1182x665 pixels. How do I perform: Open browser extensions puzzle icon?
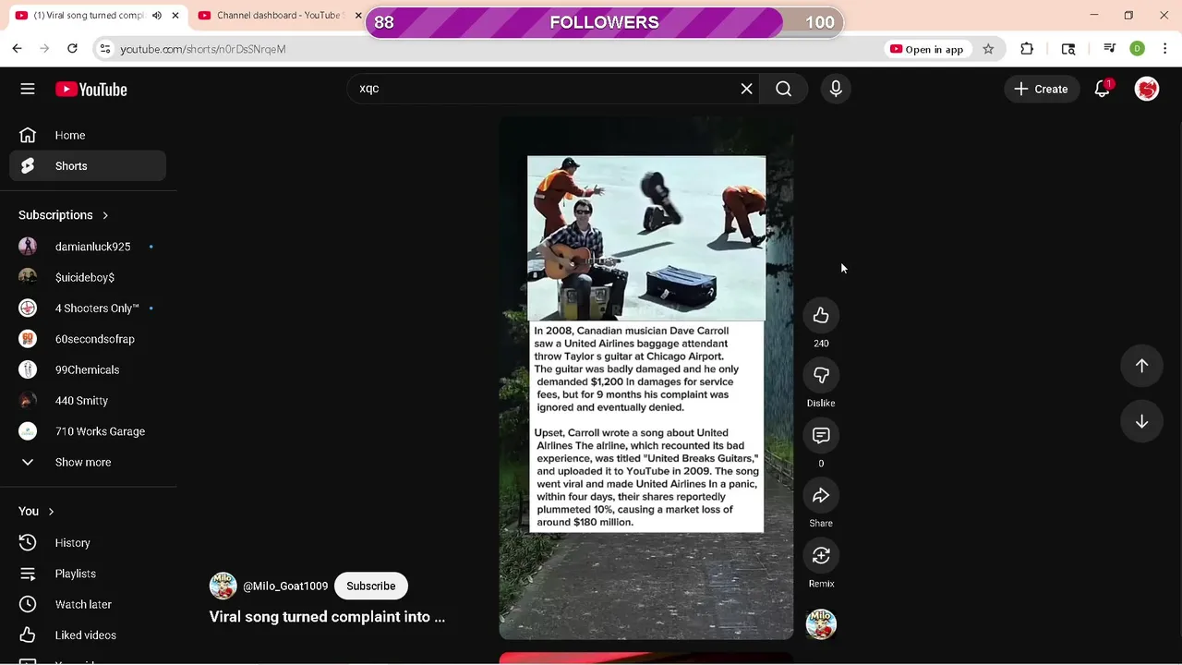1027,49
